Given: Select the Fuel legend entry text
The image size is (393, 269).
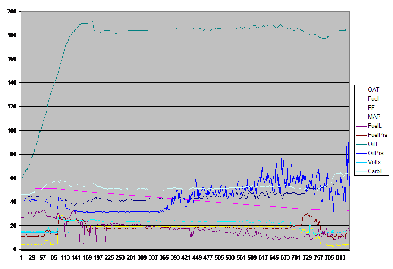Looking at the screenshot, I should [x=374, y=98].
